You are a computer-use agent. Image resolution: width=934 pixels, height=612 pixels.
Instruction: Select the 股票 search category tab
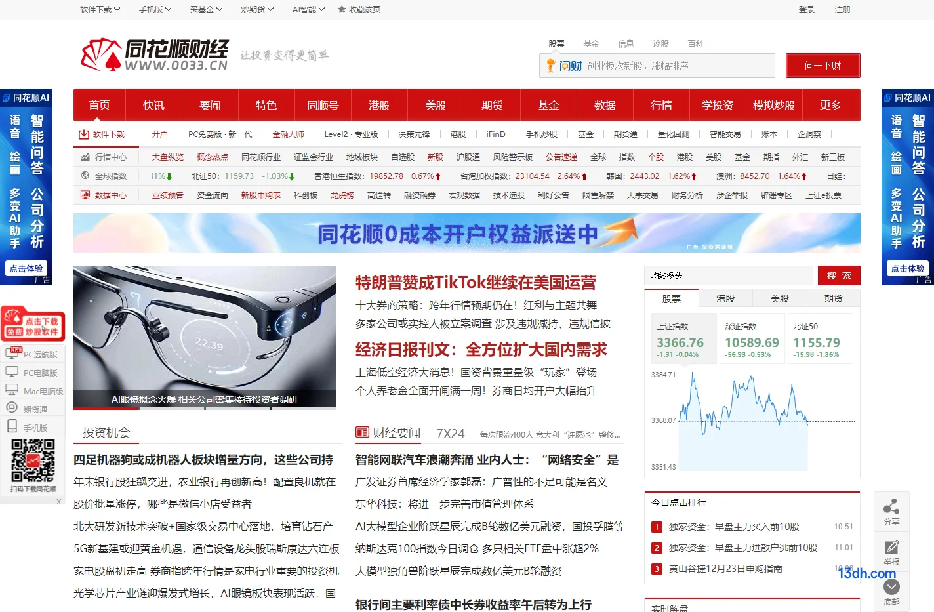tap(556, 43)
